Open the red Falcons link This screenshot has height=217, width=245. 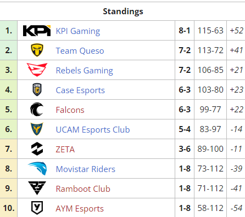[x=70, y=110]
